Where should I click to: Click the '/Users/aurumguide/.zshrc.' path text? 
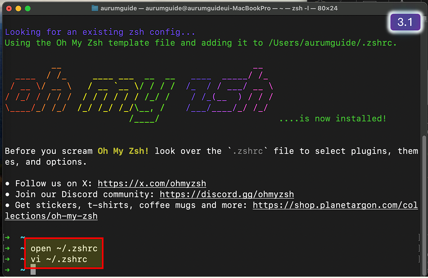332,43
